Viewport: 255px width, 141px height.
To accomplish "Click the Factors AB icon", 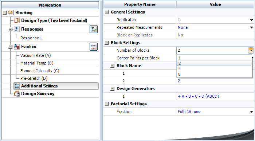I will pyautogui.click(x=17, y=47).
